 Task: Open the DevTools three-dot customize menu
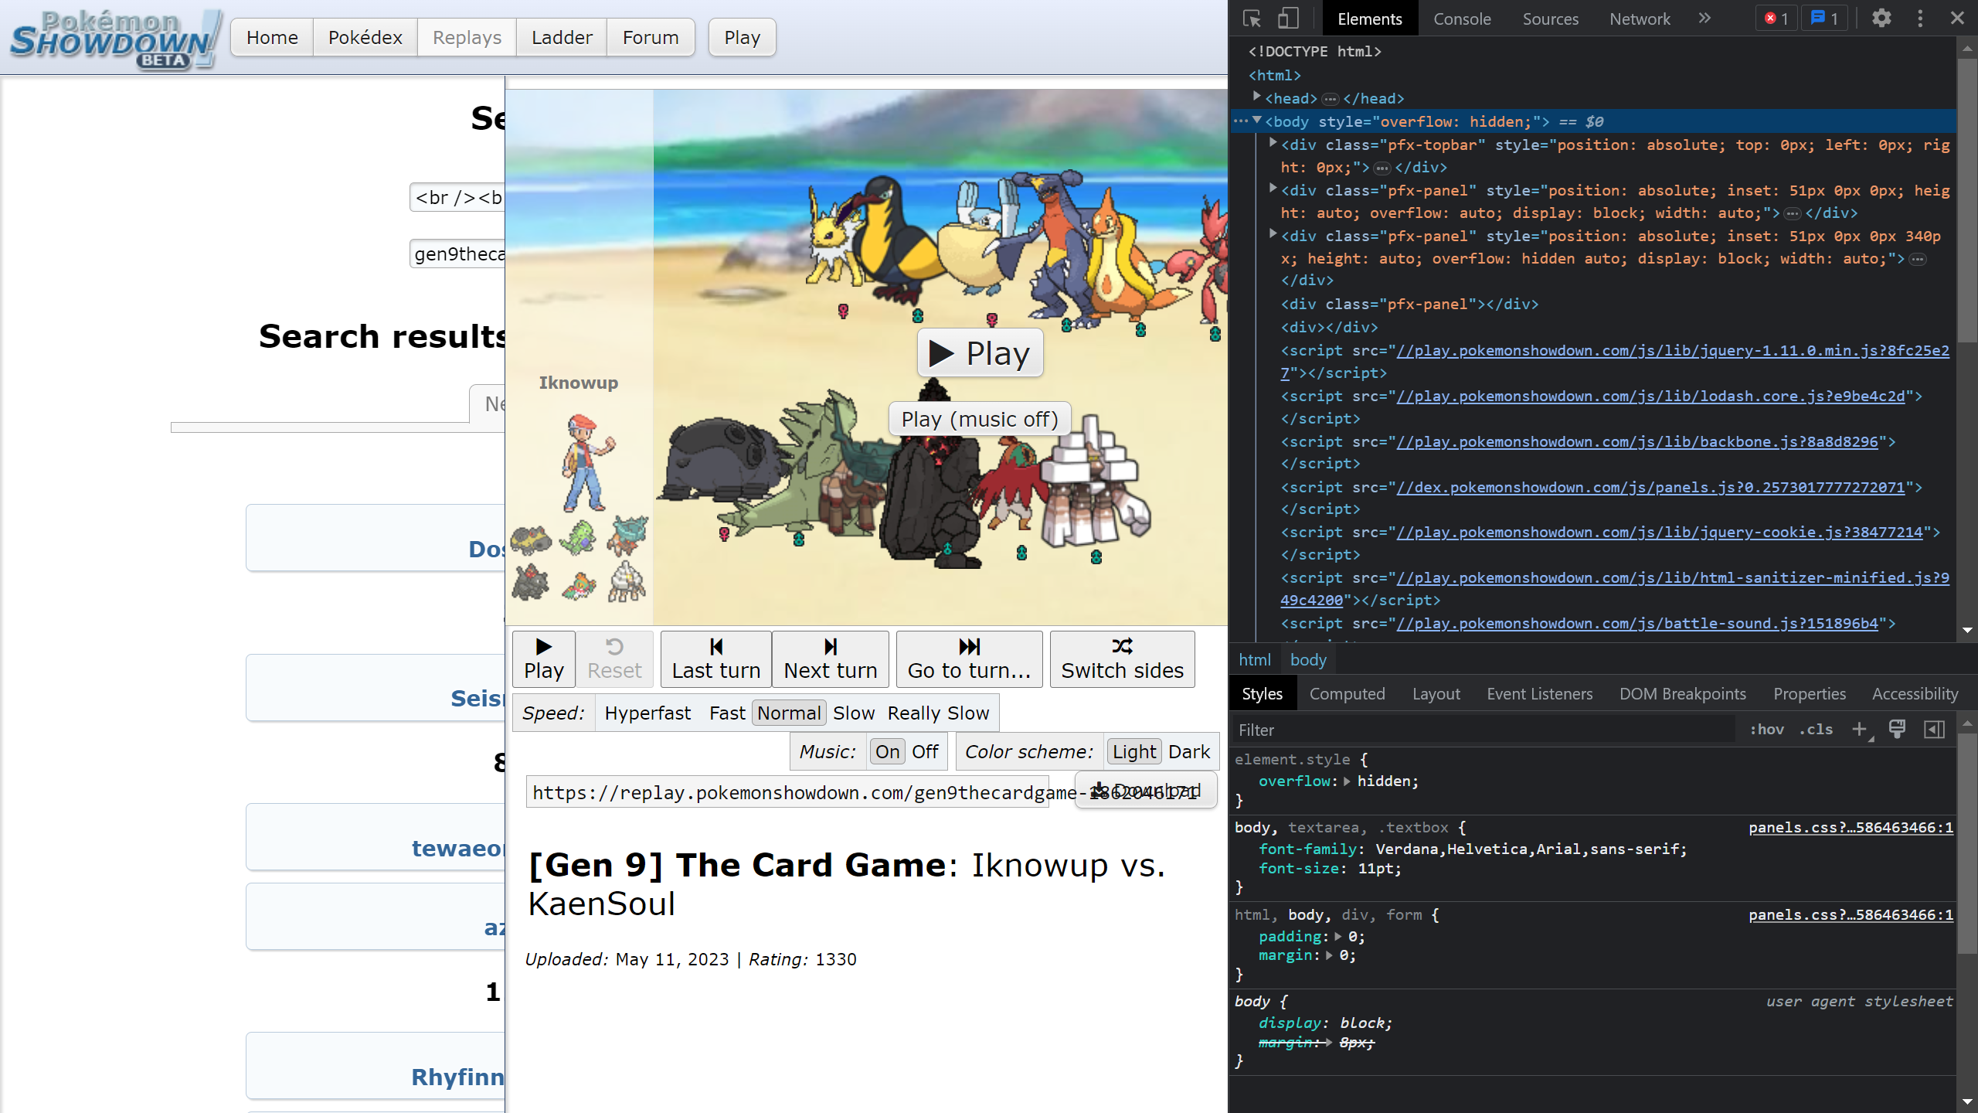tap(1920, 19)
